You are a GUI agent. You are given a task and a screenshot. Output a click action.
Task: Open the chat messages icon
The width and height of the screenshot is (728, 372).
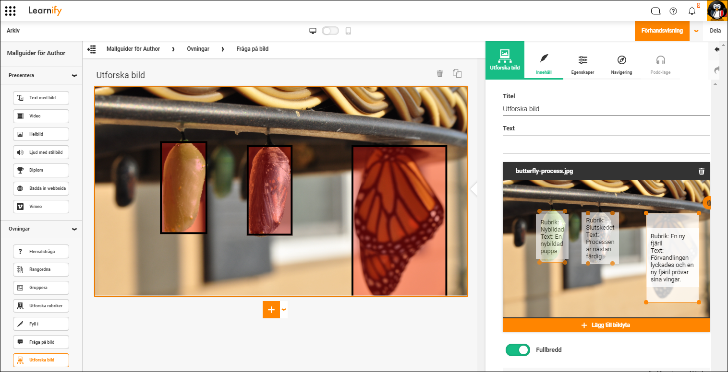[x=655, y=11]
